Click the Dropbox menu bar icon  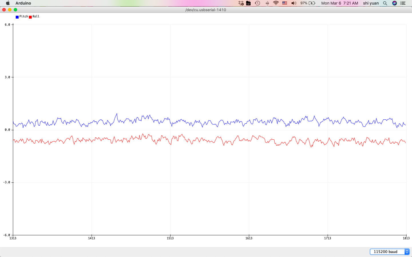[241, 3]
